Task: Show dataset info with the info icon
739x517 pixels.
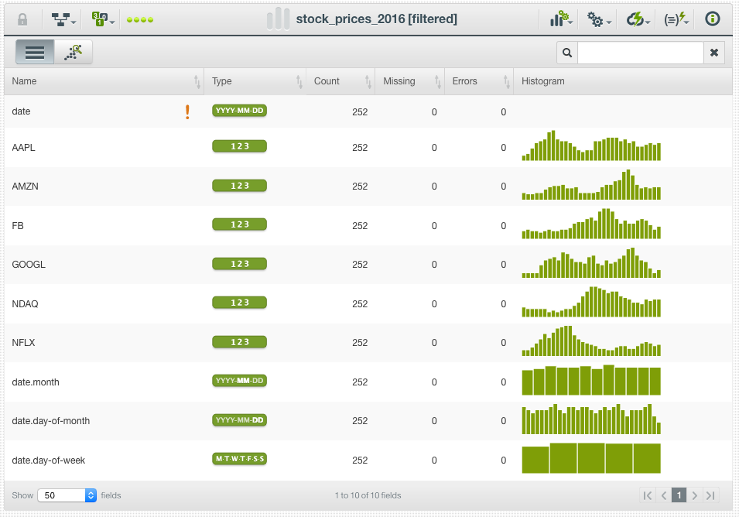Action: [713, 19]
